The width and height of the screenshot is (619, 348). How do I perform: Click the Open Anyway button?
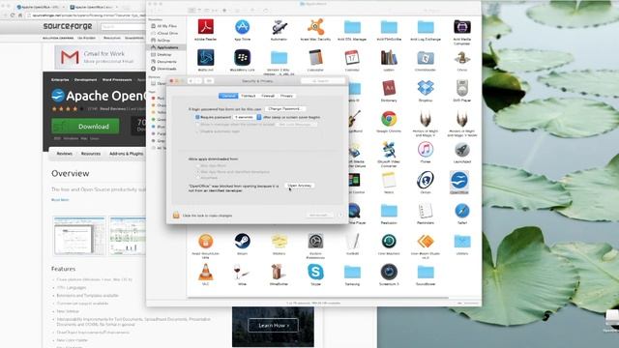(300, 186)
